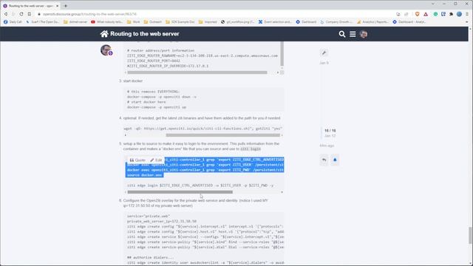Click the 'ziti login' inline code text
Image resolution: width=473 pixels, height=266 pixels.
coord(251,149)
